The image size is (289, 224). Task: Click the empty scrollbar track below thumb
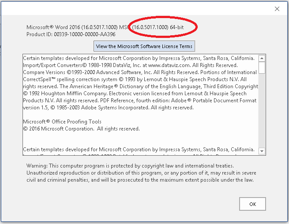262,111
